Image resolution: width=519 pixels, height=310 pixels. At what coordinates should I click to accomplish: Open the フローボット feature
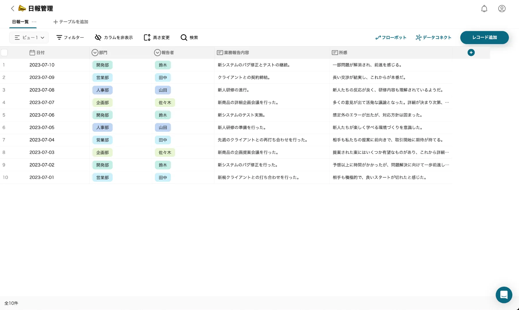click(x=391, y=37)
